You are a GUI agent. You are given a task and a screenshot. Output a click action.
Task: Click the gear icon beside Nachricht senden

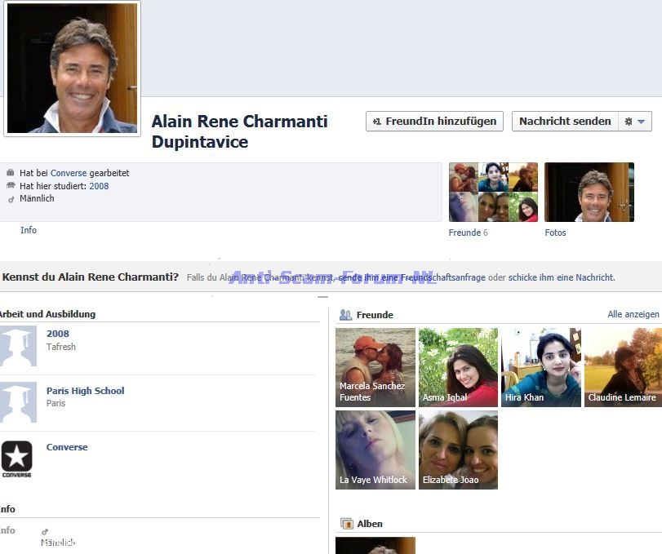pos(629,122)
